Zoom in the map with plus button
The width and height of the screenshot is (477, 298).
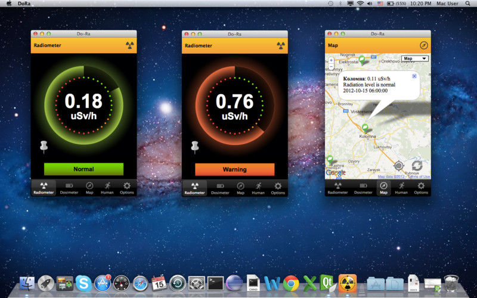[332, 60]
